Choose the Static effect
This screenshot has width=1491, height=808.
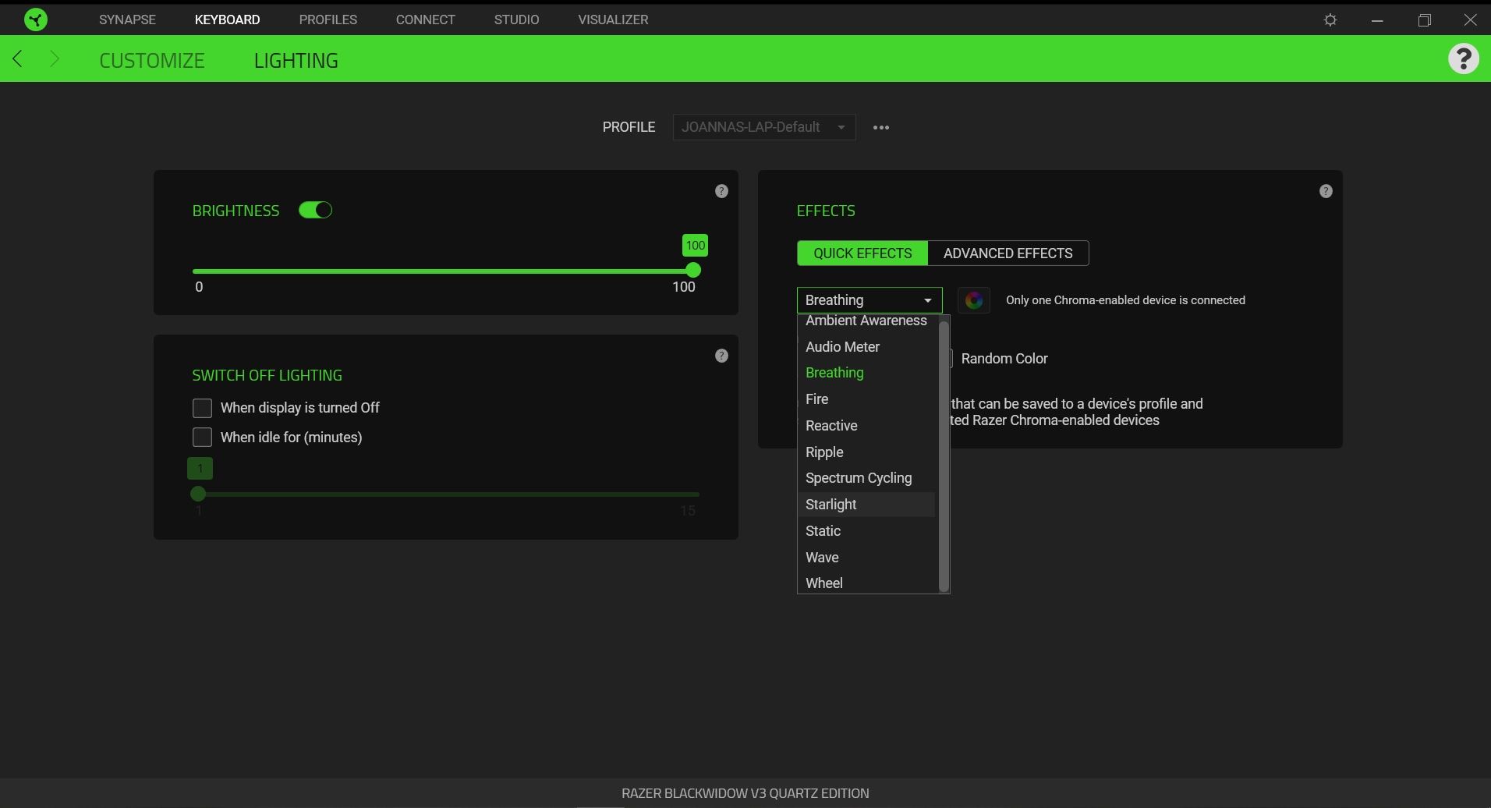click(x=866, y=531)
